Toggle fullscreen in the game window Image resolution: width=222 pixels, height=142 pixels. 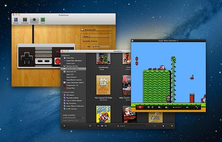pos(197,107)
